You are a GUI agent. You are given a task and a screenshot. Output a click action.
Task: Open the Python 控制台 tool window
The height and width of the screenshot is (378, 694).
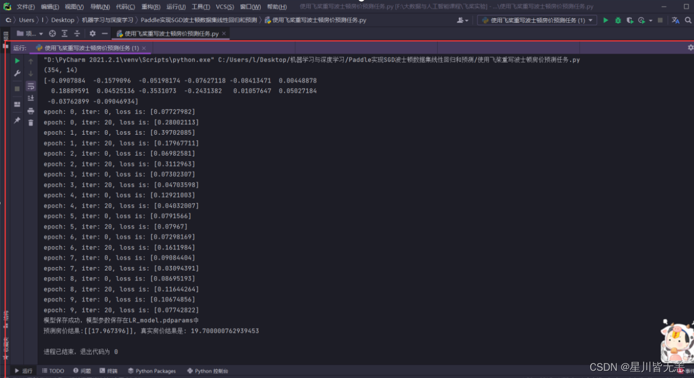click(x=207, y=371)
